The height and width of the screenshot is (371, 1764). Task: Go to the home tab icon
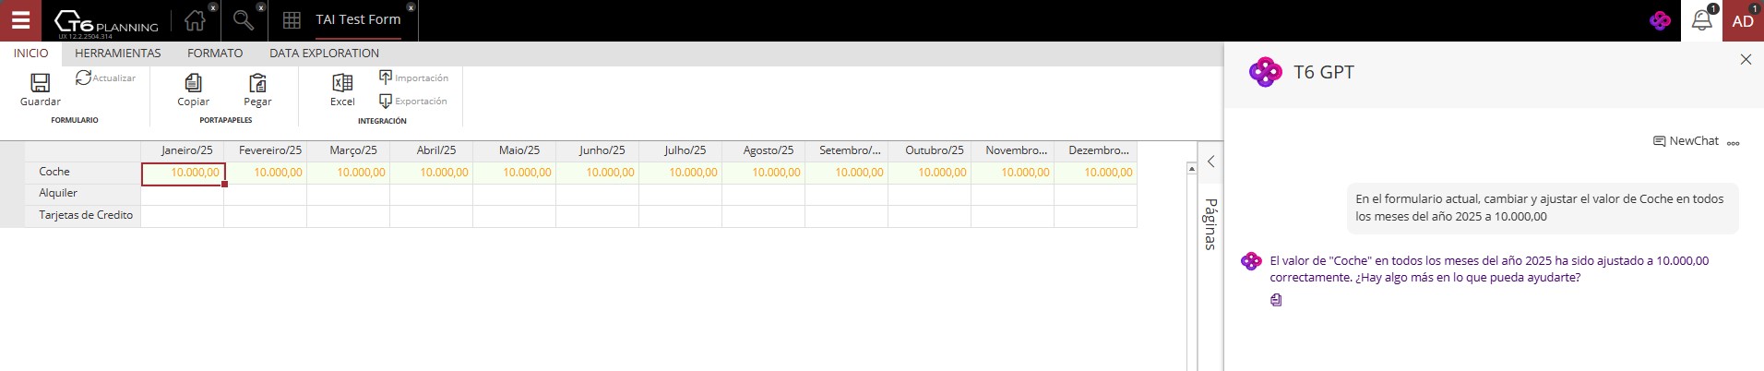195,20
